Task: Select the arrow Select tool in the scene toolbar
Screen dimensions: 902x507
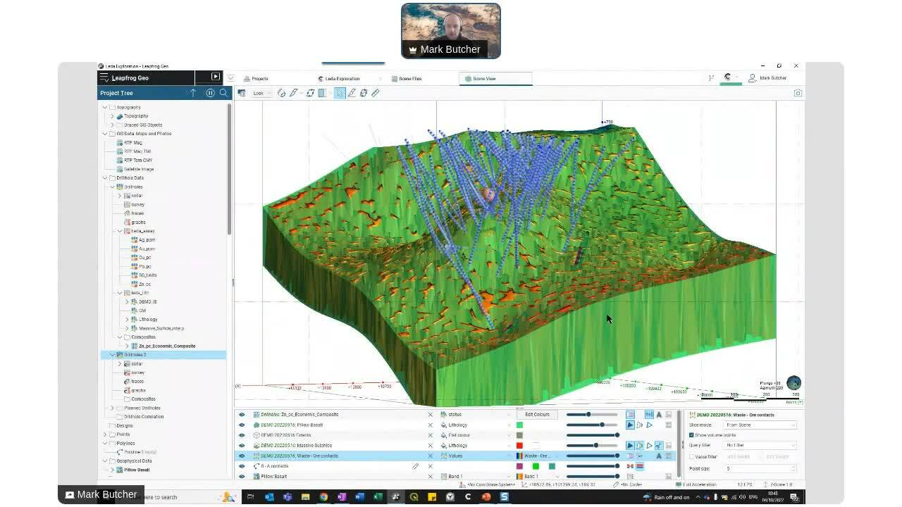Action: click(340, 93)
